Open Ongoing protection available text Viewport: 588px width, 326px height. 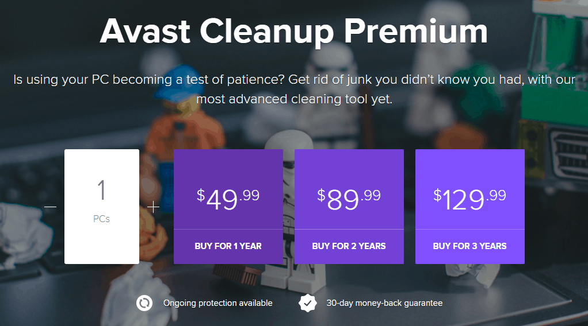click(218, 303)
